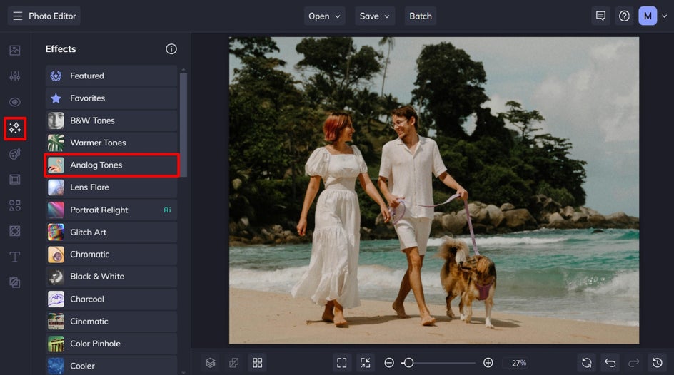Open the Text tool in sidebar
Screen dimensions: 674x375
tap(15, 257)
